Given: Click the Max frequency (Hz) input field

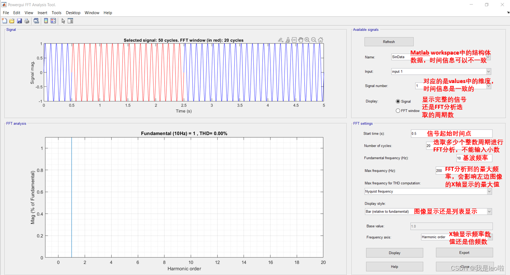Looking at the screenshot, I should click(x=464, y=171).
